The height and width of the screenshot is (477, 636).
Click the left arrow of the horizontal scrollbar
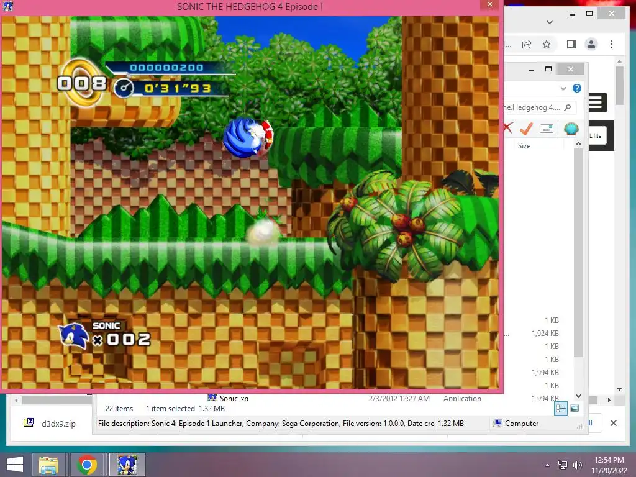pyautogui.click(x=16, y=400)
